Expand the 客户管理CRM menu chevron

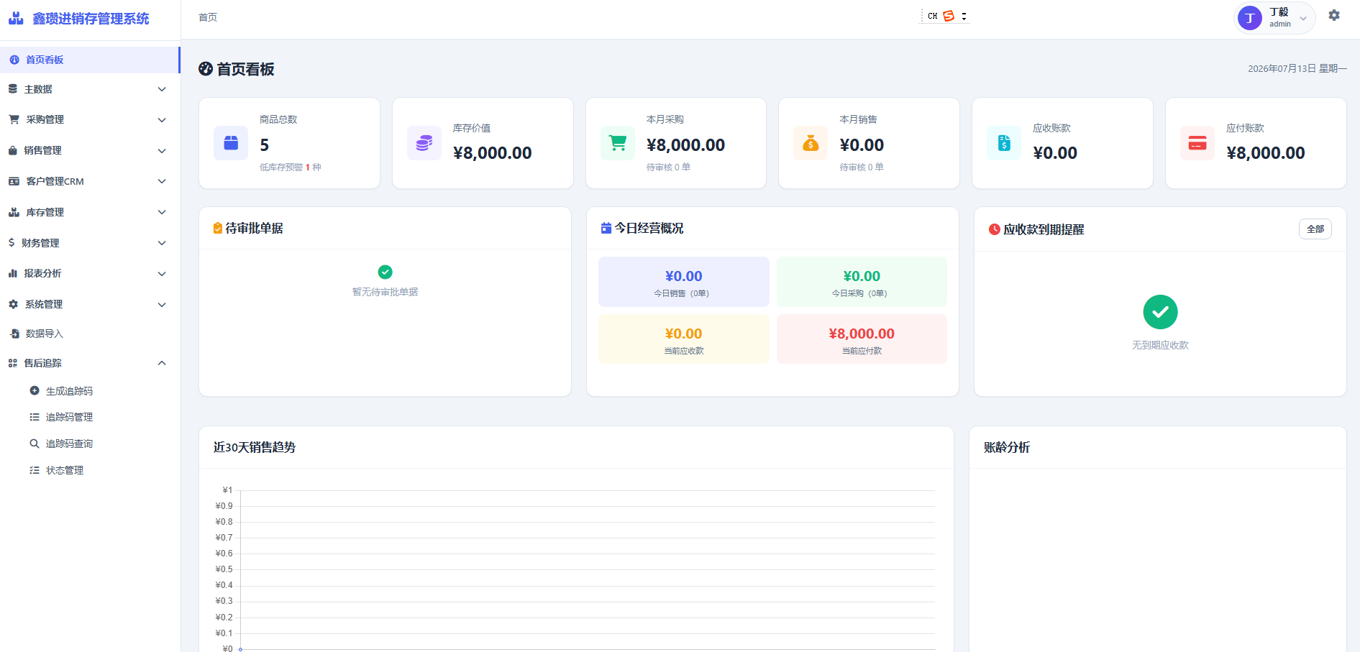[162, 181]
